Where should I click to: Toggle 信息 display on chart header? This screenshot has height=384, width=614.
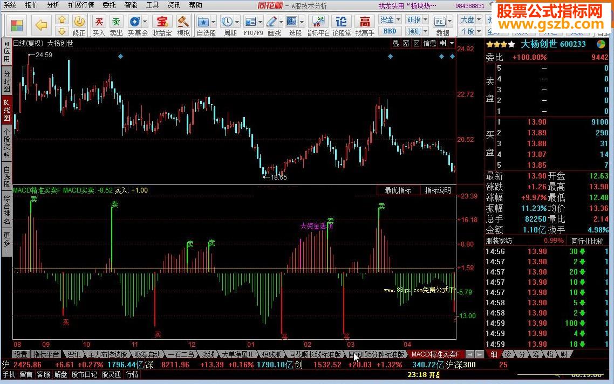pos(429,44)
